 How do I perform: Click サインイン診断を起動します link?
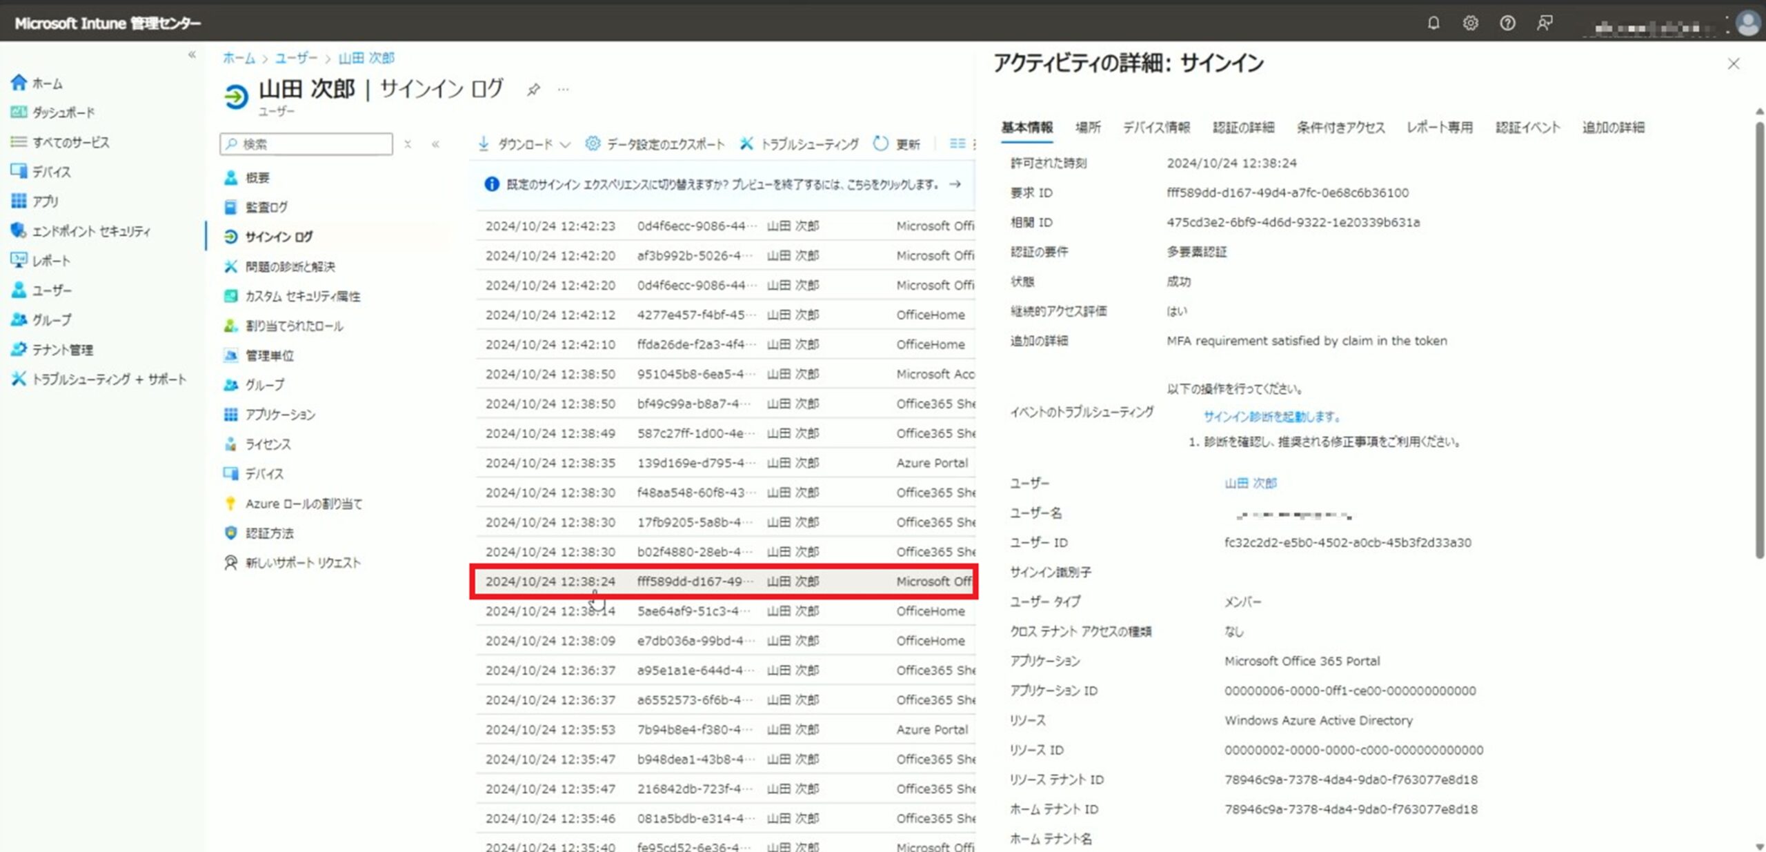pos(1273,417)
